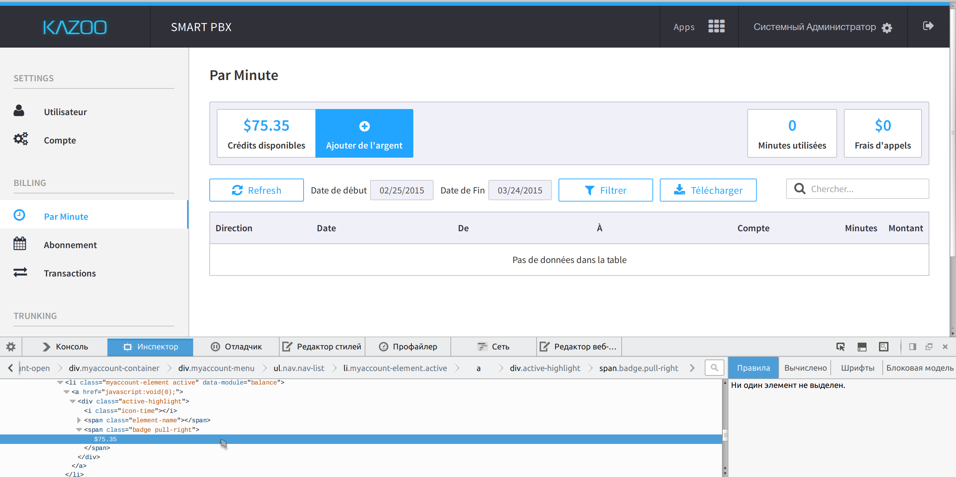Screen dimensions: 956x477
Task: Click span.badge.pull-right breadcrumb
Action: point(638,368)
